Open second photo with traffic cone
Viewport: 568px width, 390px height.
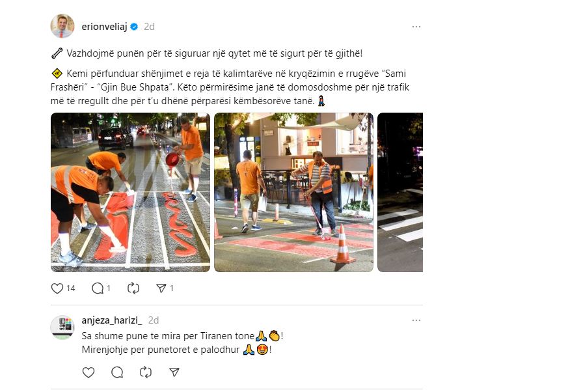[x=294, y=193]
